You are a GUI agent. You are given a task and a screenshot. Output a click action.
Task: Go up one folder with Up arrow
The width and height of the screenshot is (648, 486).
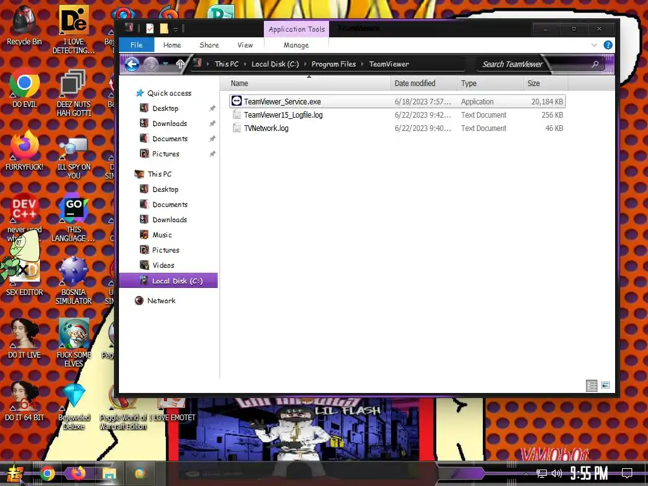180,64
